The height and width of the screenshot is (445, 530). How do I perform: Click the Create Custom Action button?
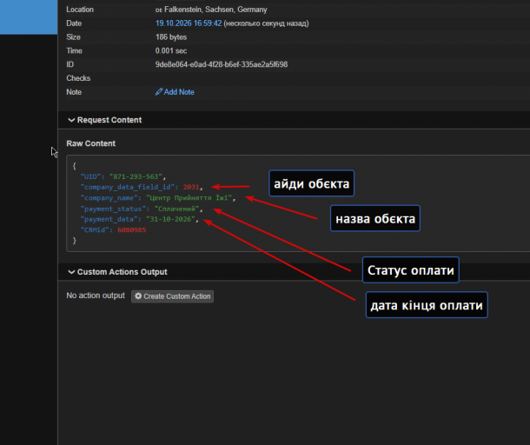(x=172, y=296)
